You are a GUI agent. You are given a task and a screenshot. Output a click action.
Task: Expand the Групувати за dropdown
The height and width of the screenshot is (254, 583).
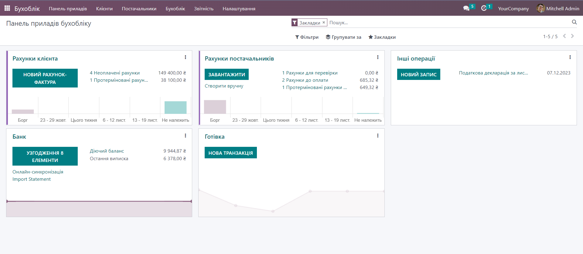click(x=343, y=37)
